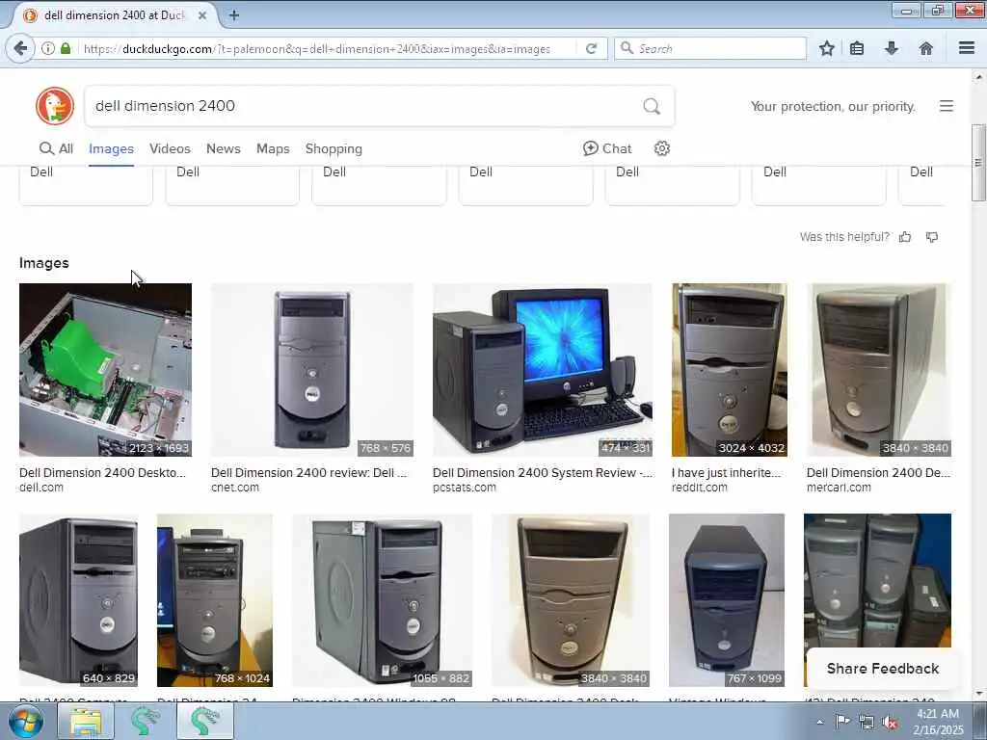
Task: Click the green padlock security icon
Action: 66,48
